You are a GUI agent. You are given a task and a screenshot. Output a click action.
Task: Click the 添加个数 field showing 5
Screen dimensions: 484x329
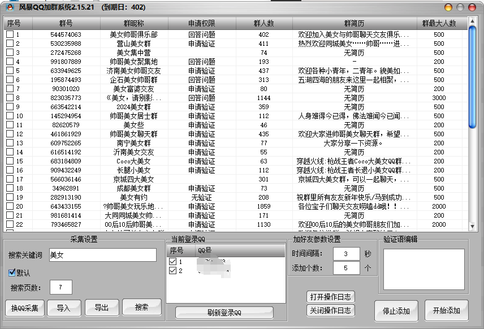click(347, 269)
